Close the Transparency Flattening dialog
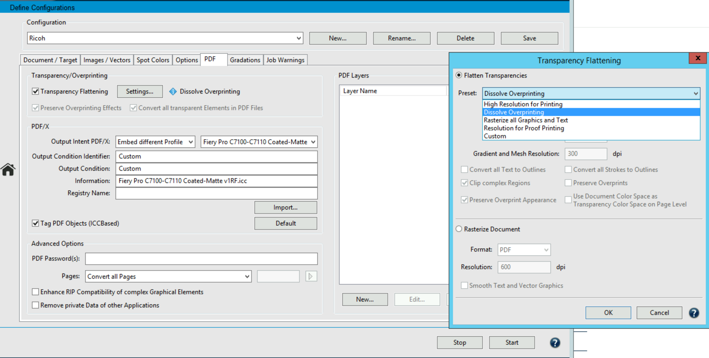Screen dimensions: 709x358 (697, 58)
